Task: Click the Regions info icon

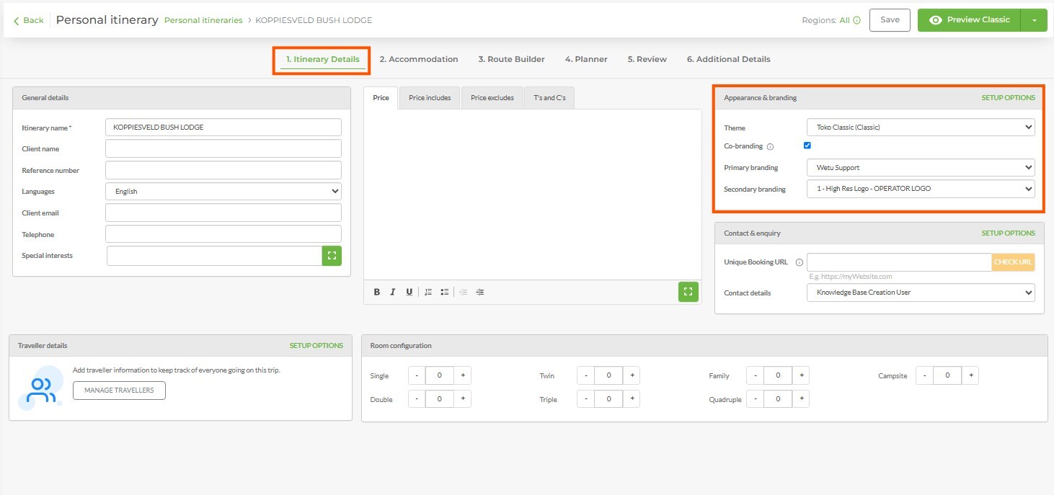Action: point(856,21)
